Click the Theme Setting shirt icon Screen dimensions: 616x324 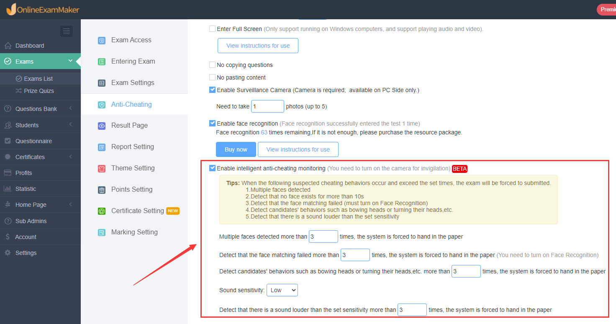pos(102,168)
